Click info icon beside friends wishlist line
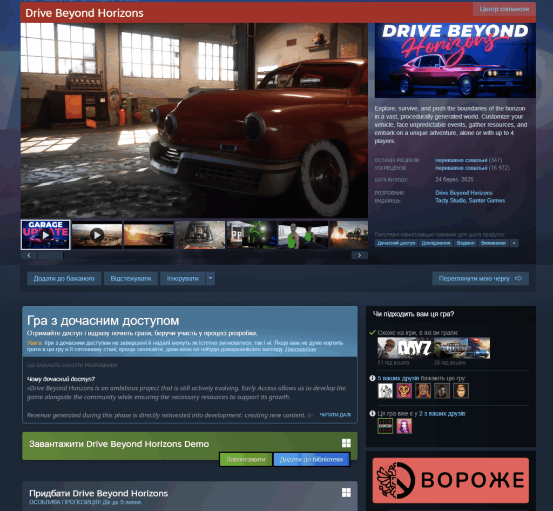 pos(372,378)
